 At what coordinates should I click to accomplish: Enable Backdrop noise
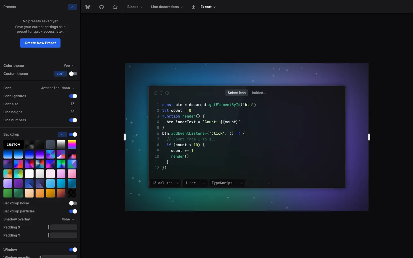73,203
